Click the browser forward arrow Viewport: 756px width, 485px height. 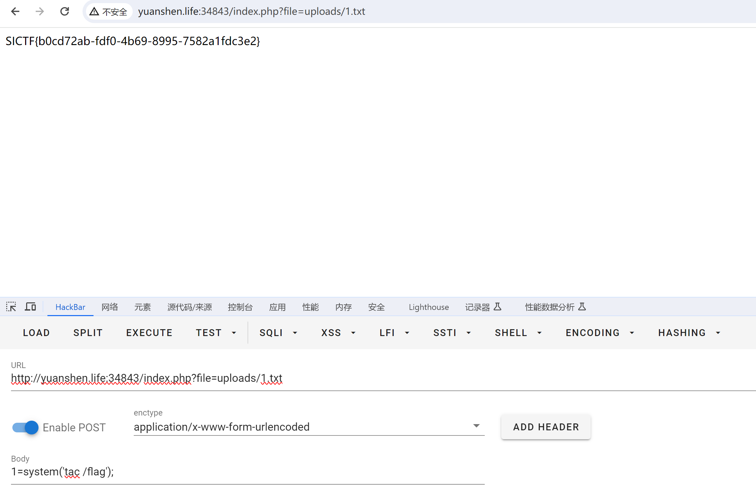pos(40,11)
